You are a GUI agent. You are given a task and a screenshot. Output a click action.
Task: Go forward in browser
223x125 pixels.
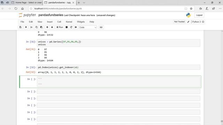pyautogui.click(x=9, y=9)
